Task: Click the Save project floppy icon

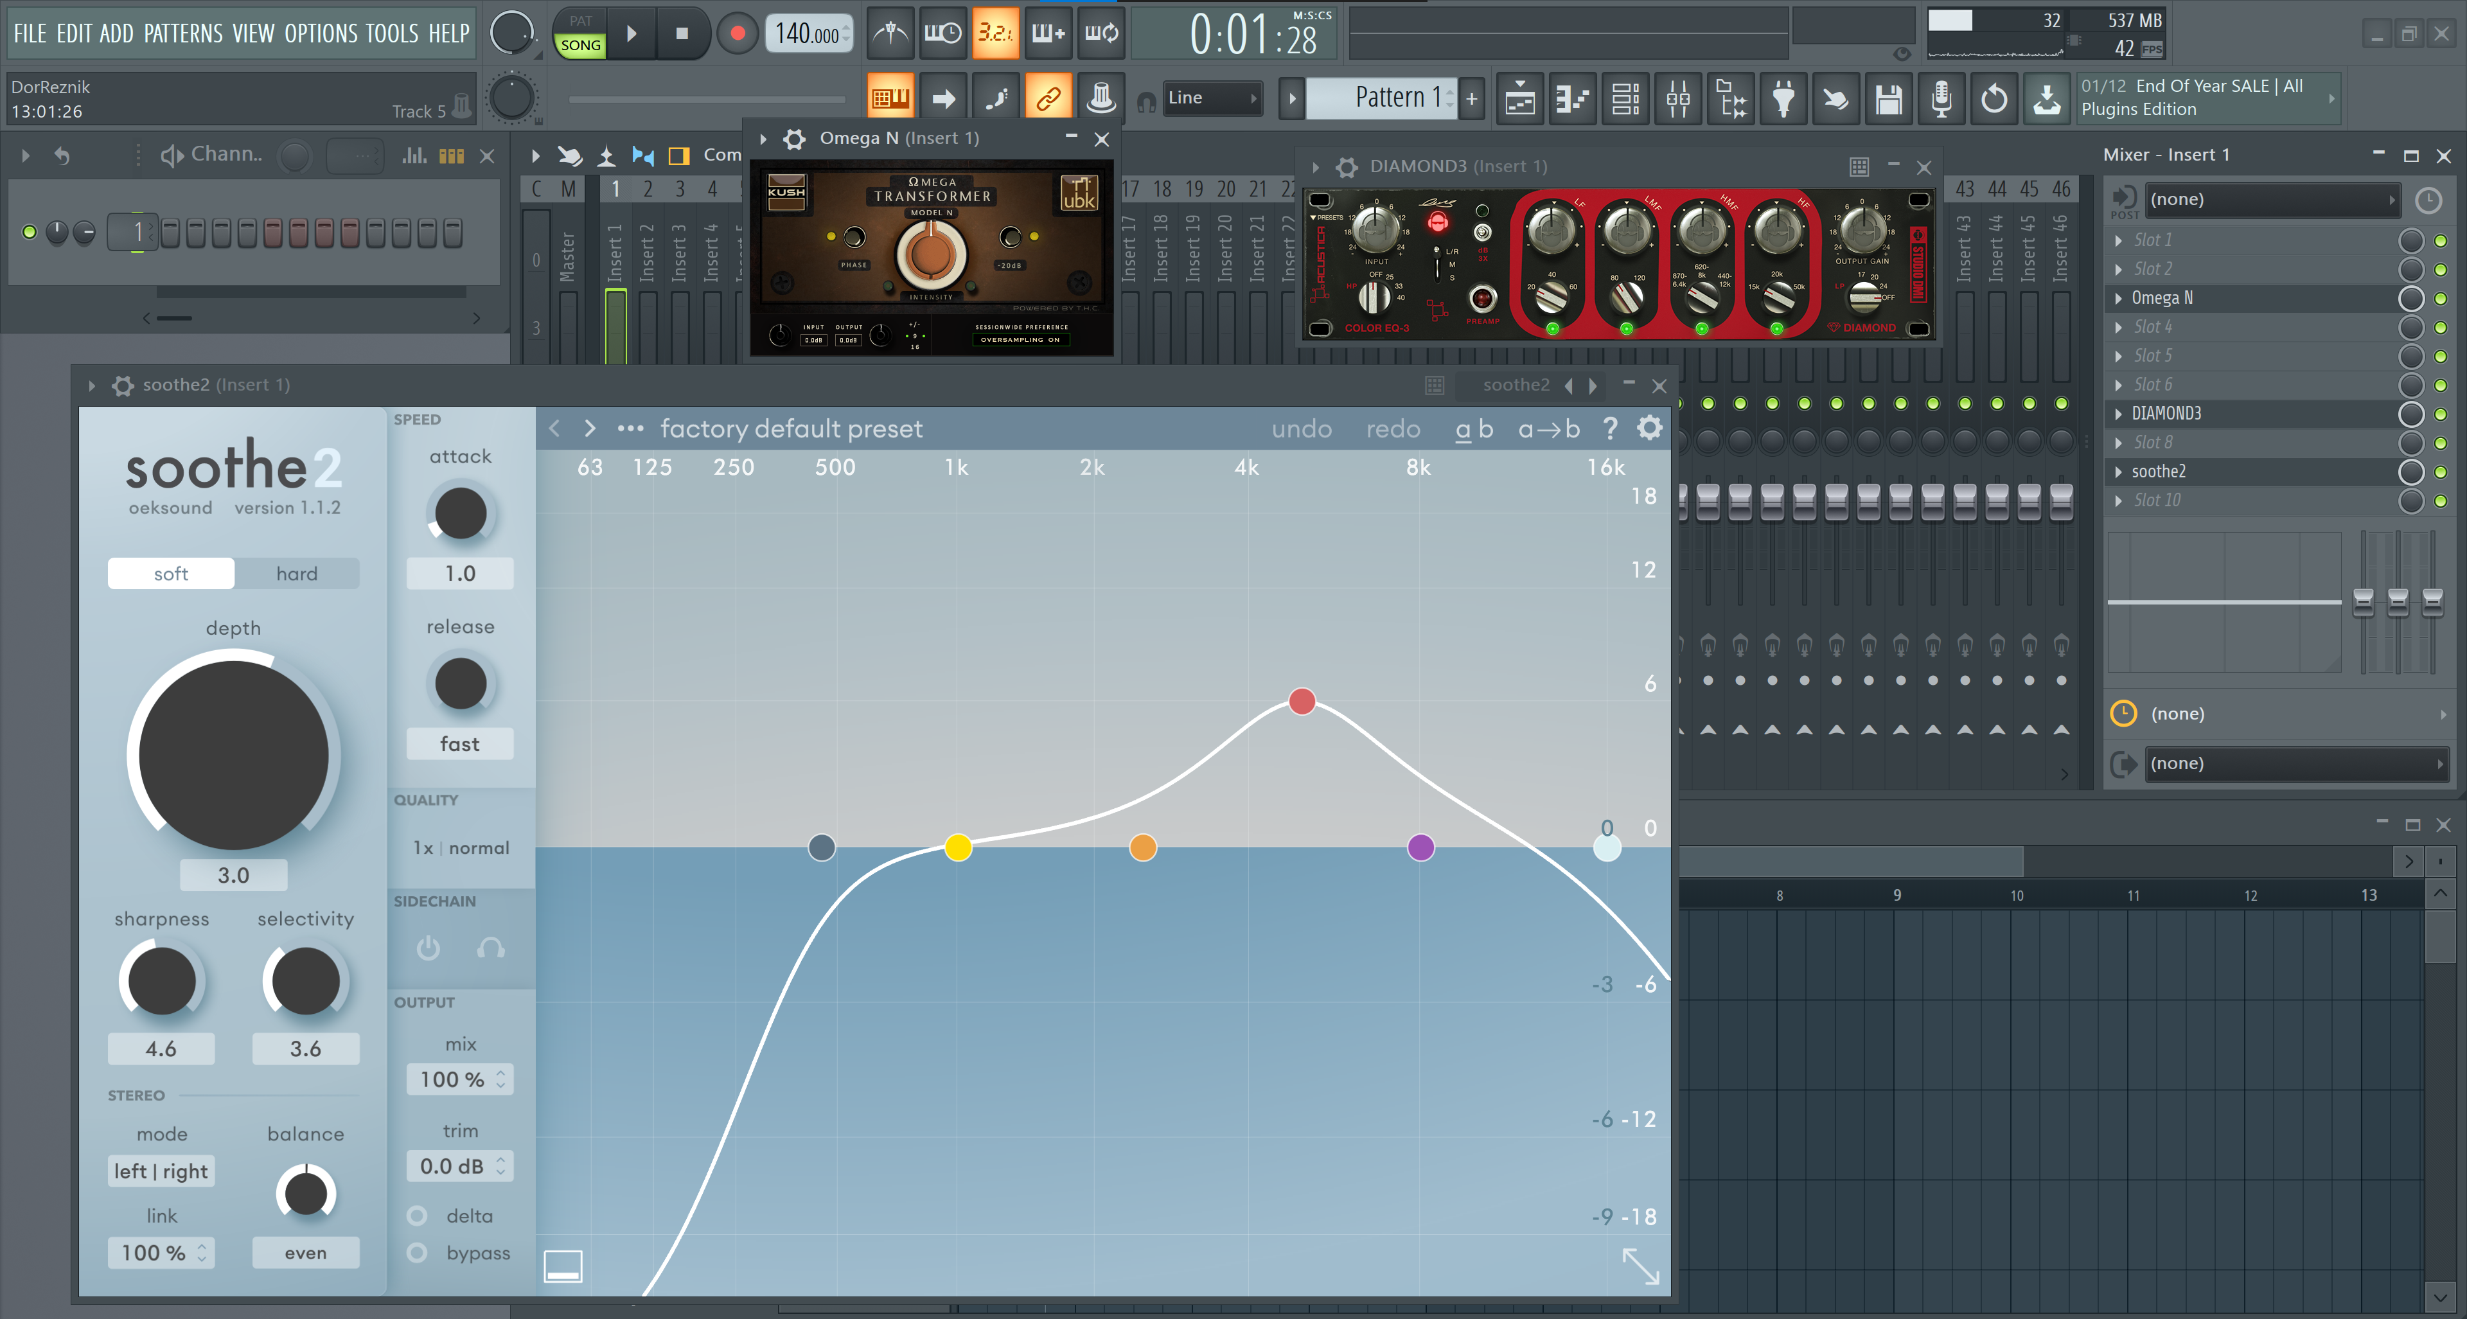Action: click(x=1889, y=99)
